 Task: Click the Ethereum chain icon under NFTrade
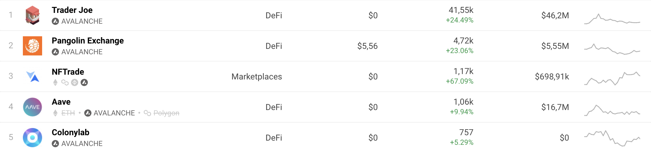point(55,82)
